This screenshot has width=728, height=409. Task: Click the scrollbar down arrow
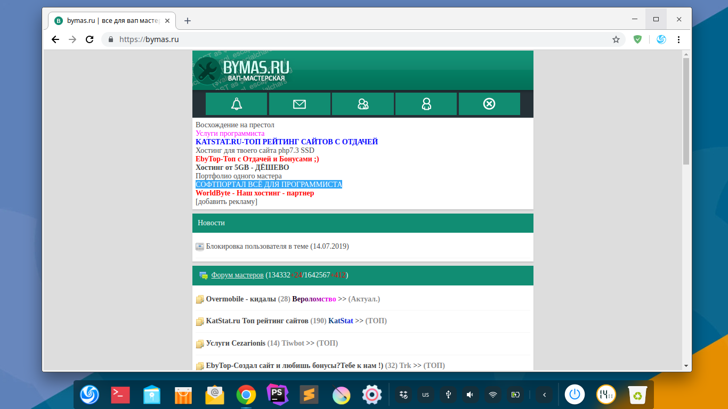(686, 366)
